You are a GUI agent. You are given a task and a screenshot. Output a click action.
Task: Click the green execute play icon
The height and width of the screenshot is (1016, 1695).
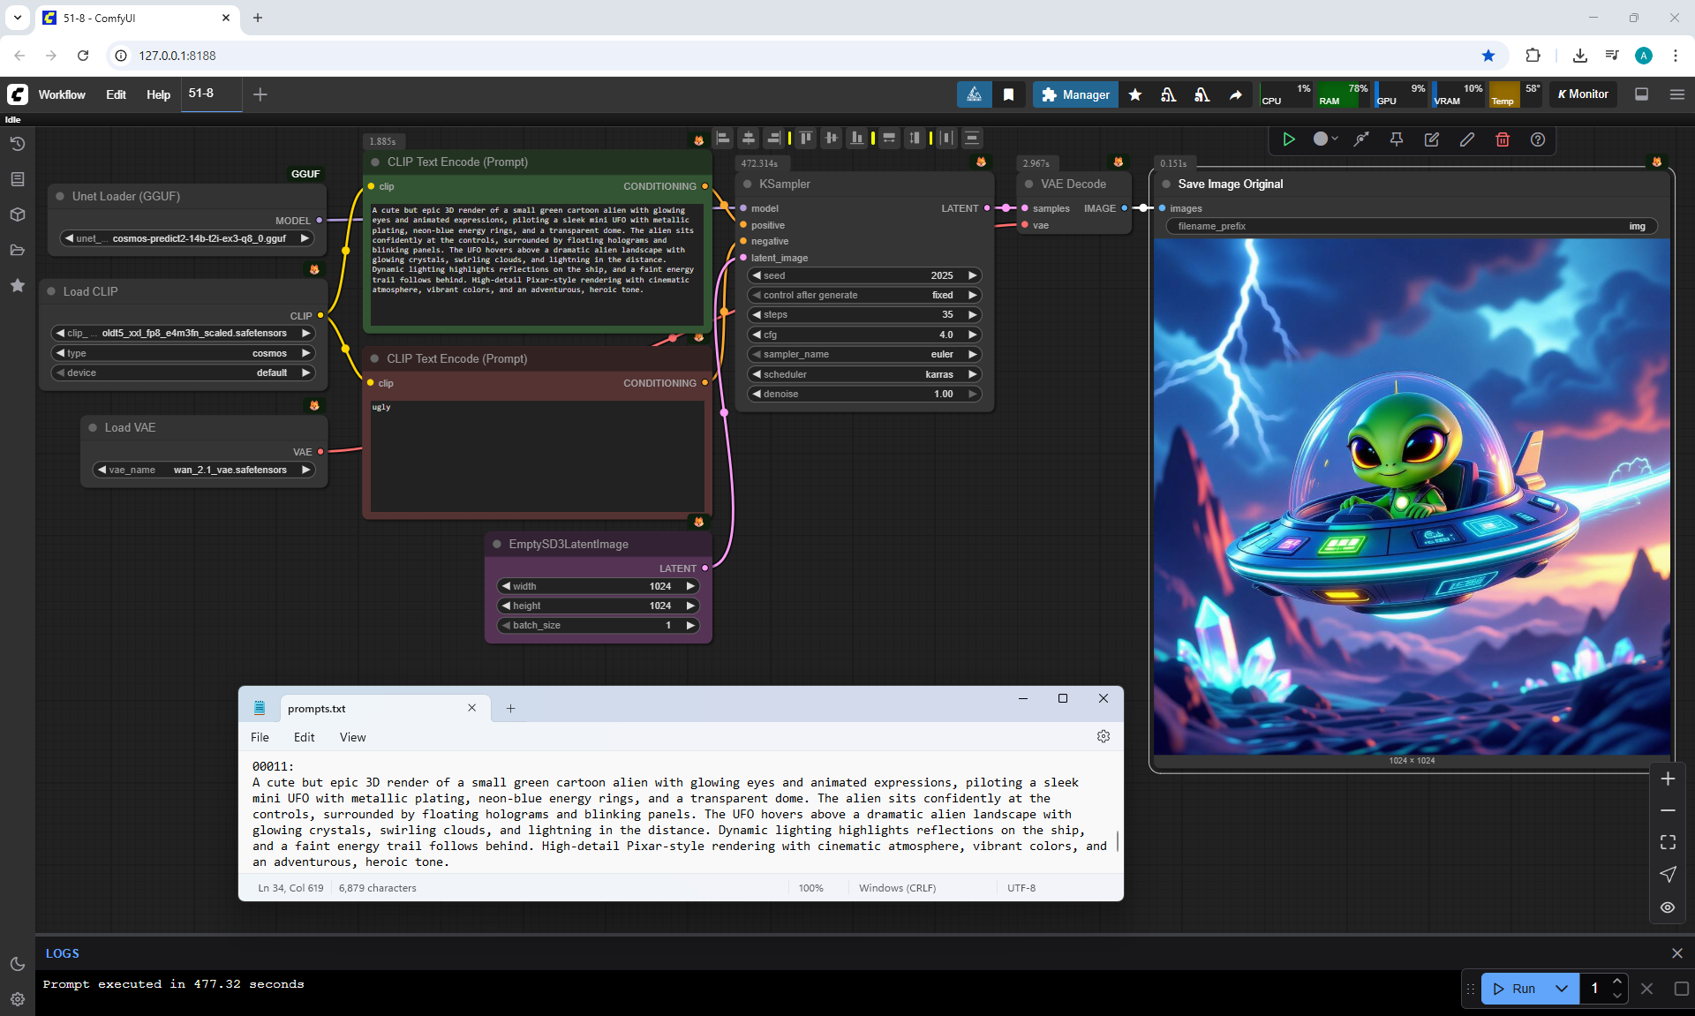coord(1289,139)
